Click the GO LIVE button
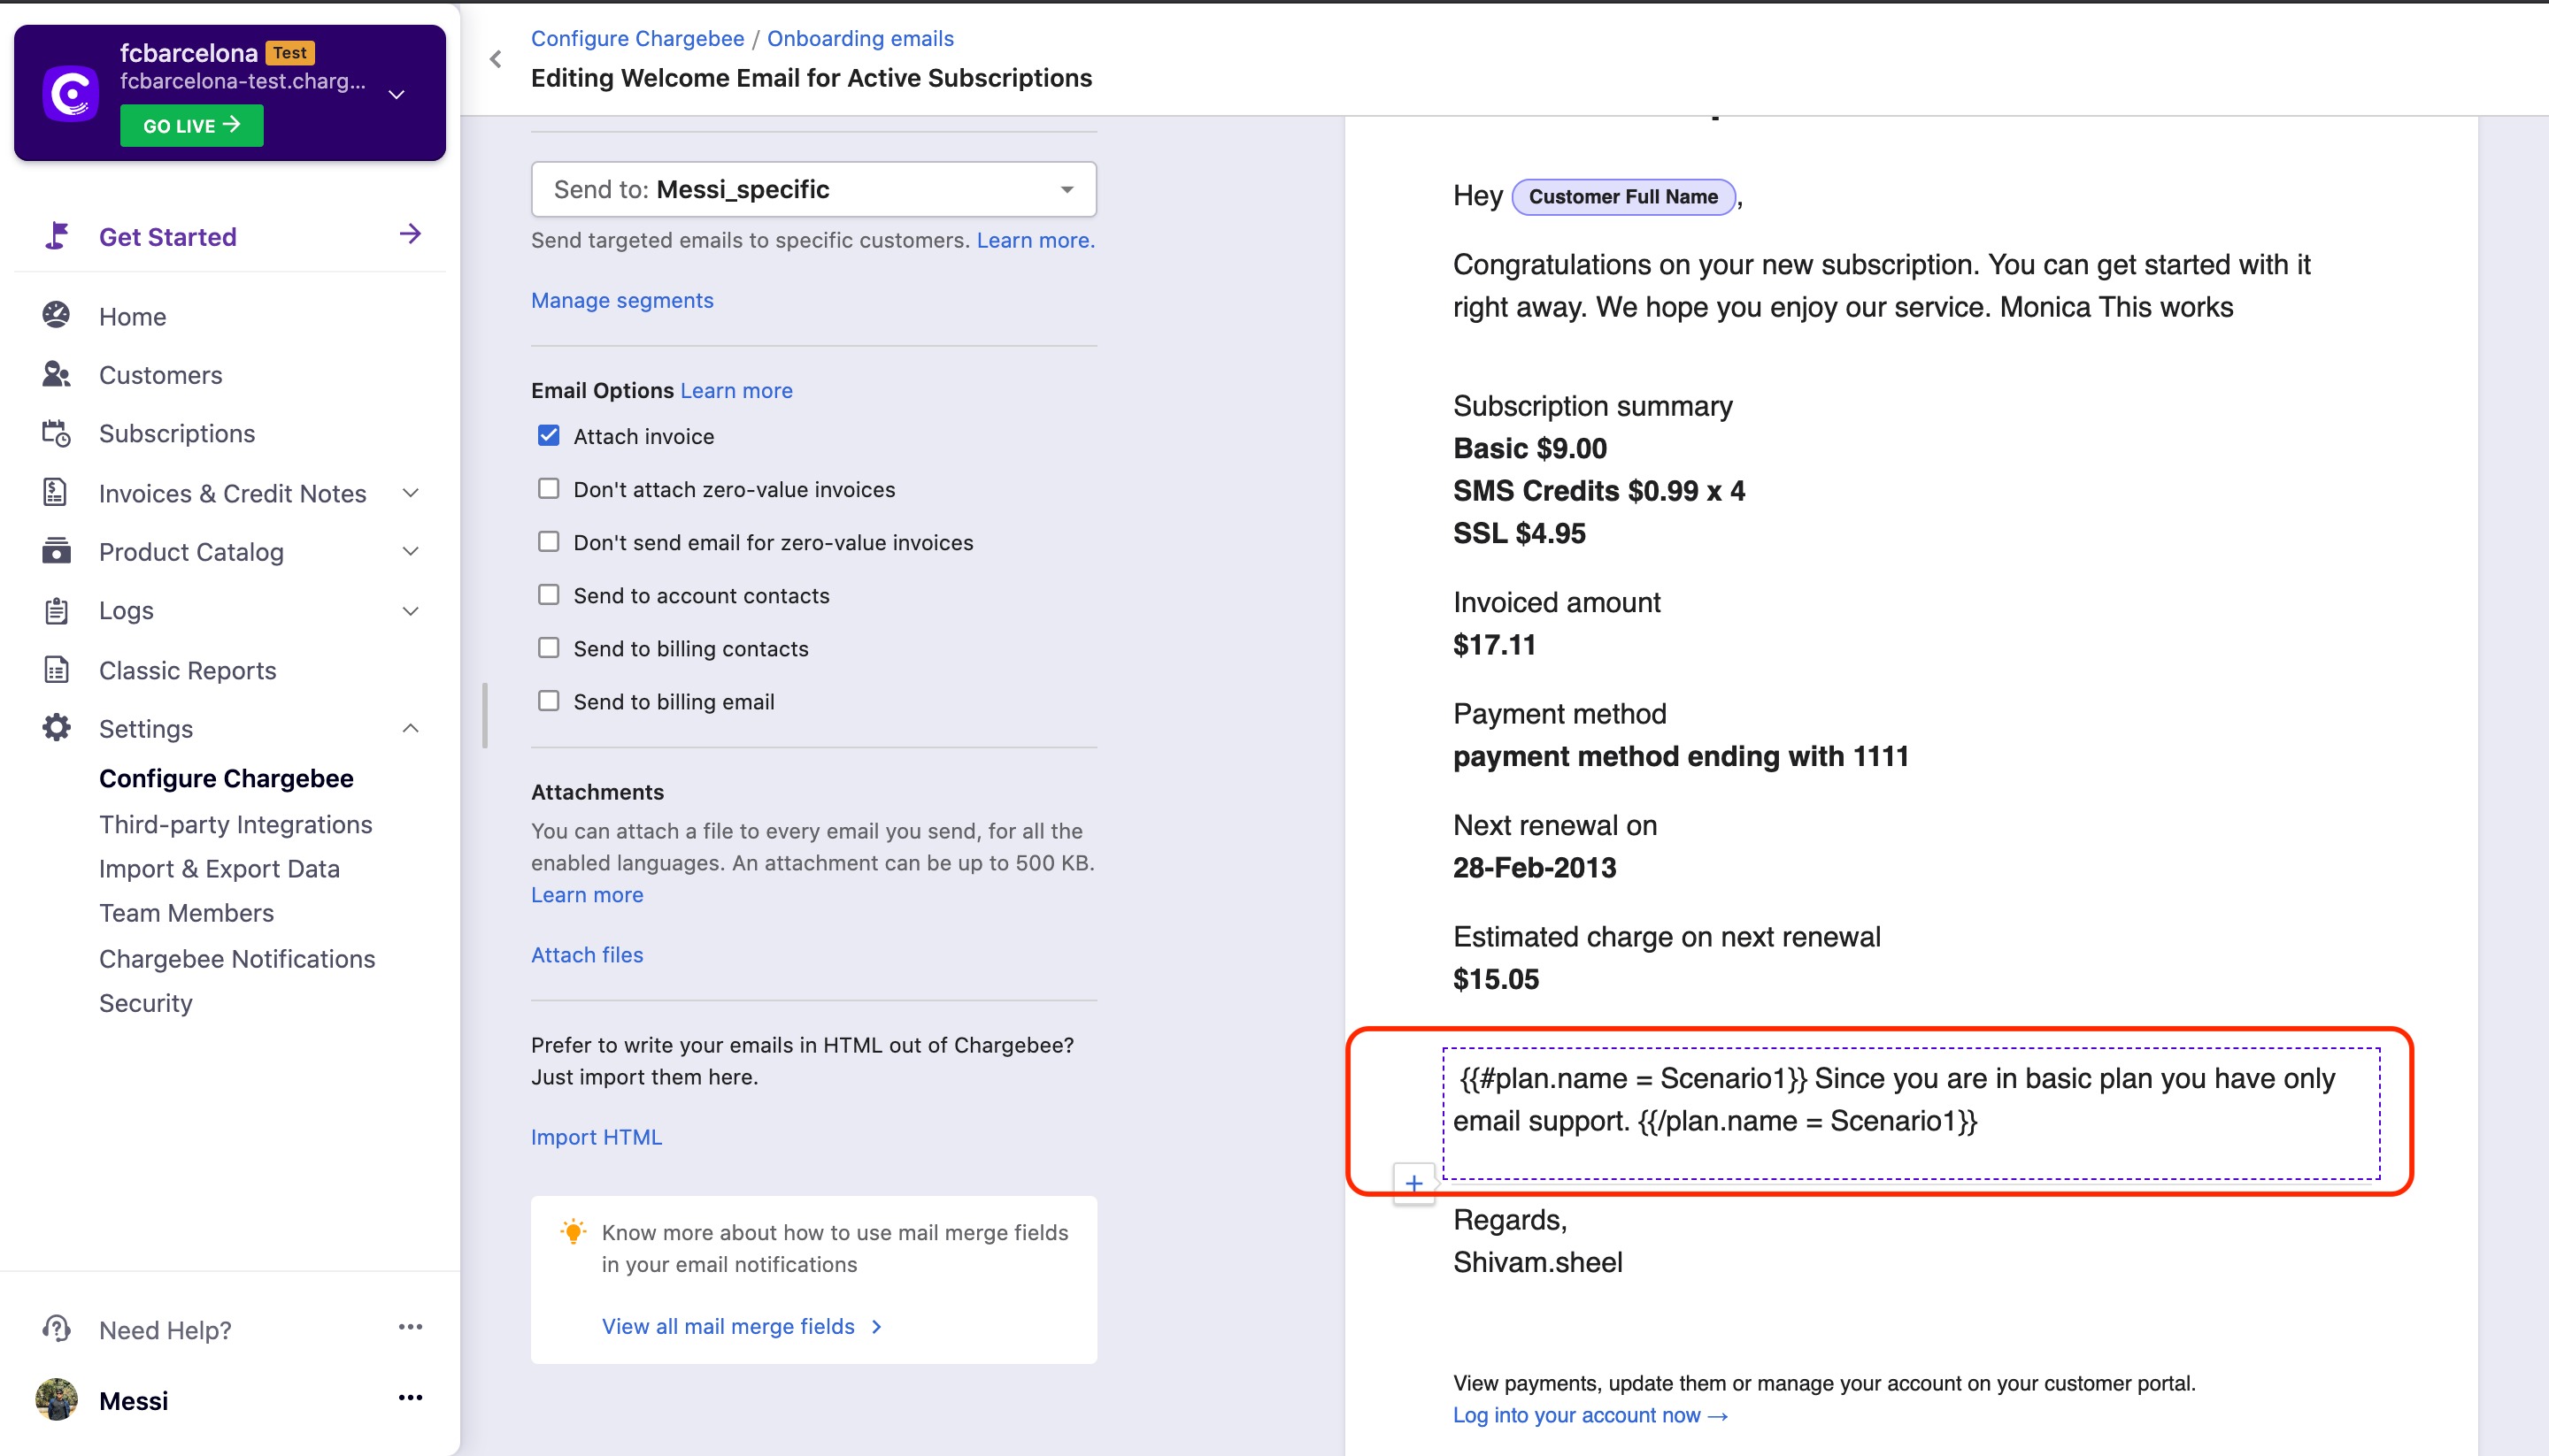This screenshot has width=2549, height=1456. click(191, 125)
